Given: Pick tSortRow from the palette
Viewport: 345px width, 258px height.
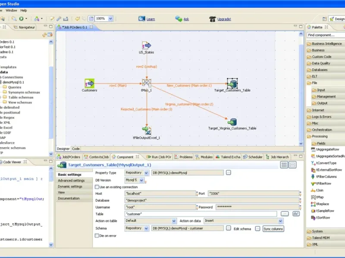Looking at the screenshot, I should point(320,218).
